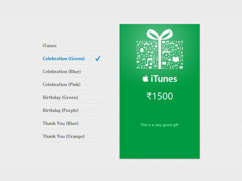Screen dimensions: 242x181
Task: Click the 'This is a very good gift' message
Action: point(159,125)
